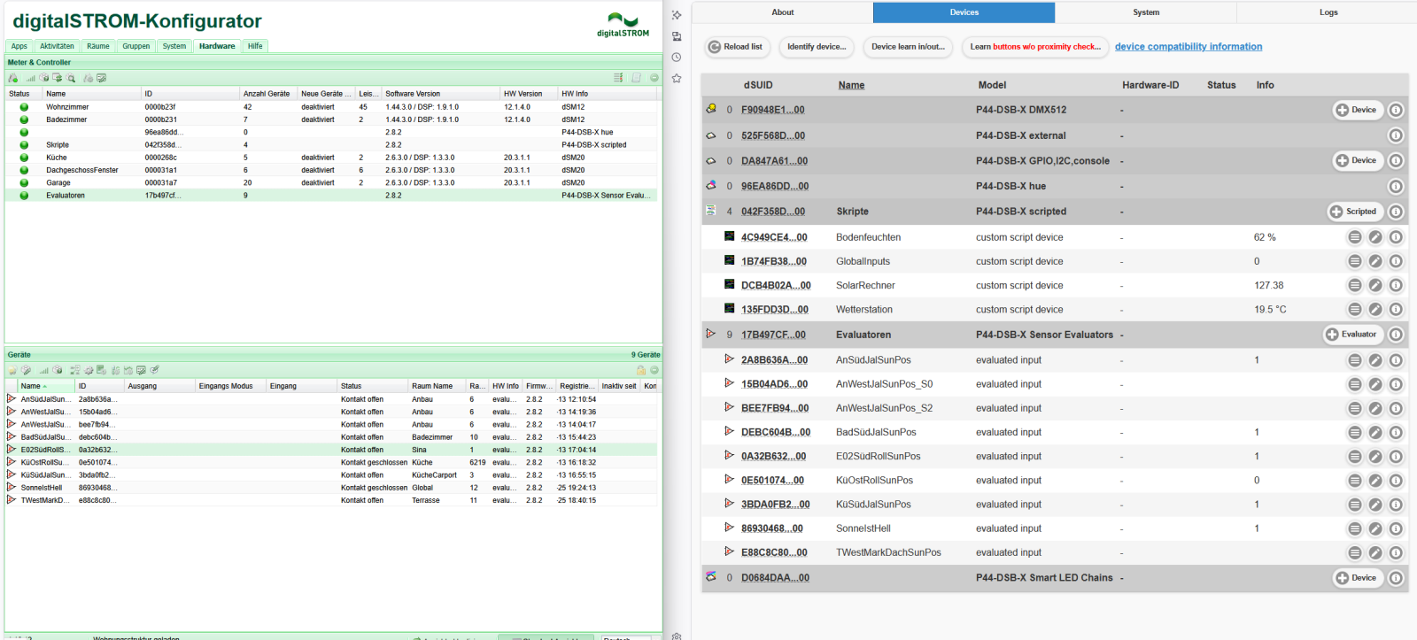Open the System tab next to Logs
Screen dimensions: 1417x640
tap(1146, 12)
